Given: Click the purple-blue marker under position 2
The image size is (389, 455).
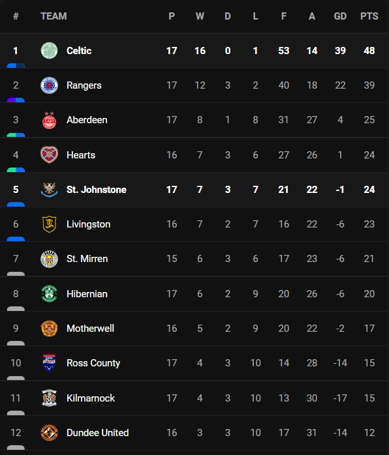Looking at the screenshot, I should (16, 100).
